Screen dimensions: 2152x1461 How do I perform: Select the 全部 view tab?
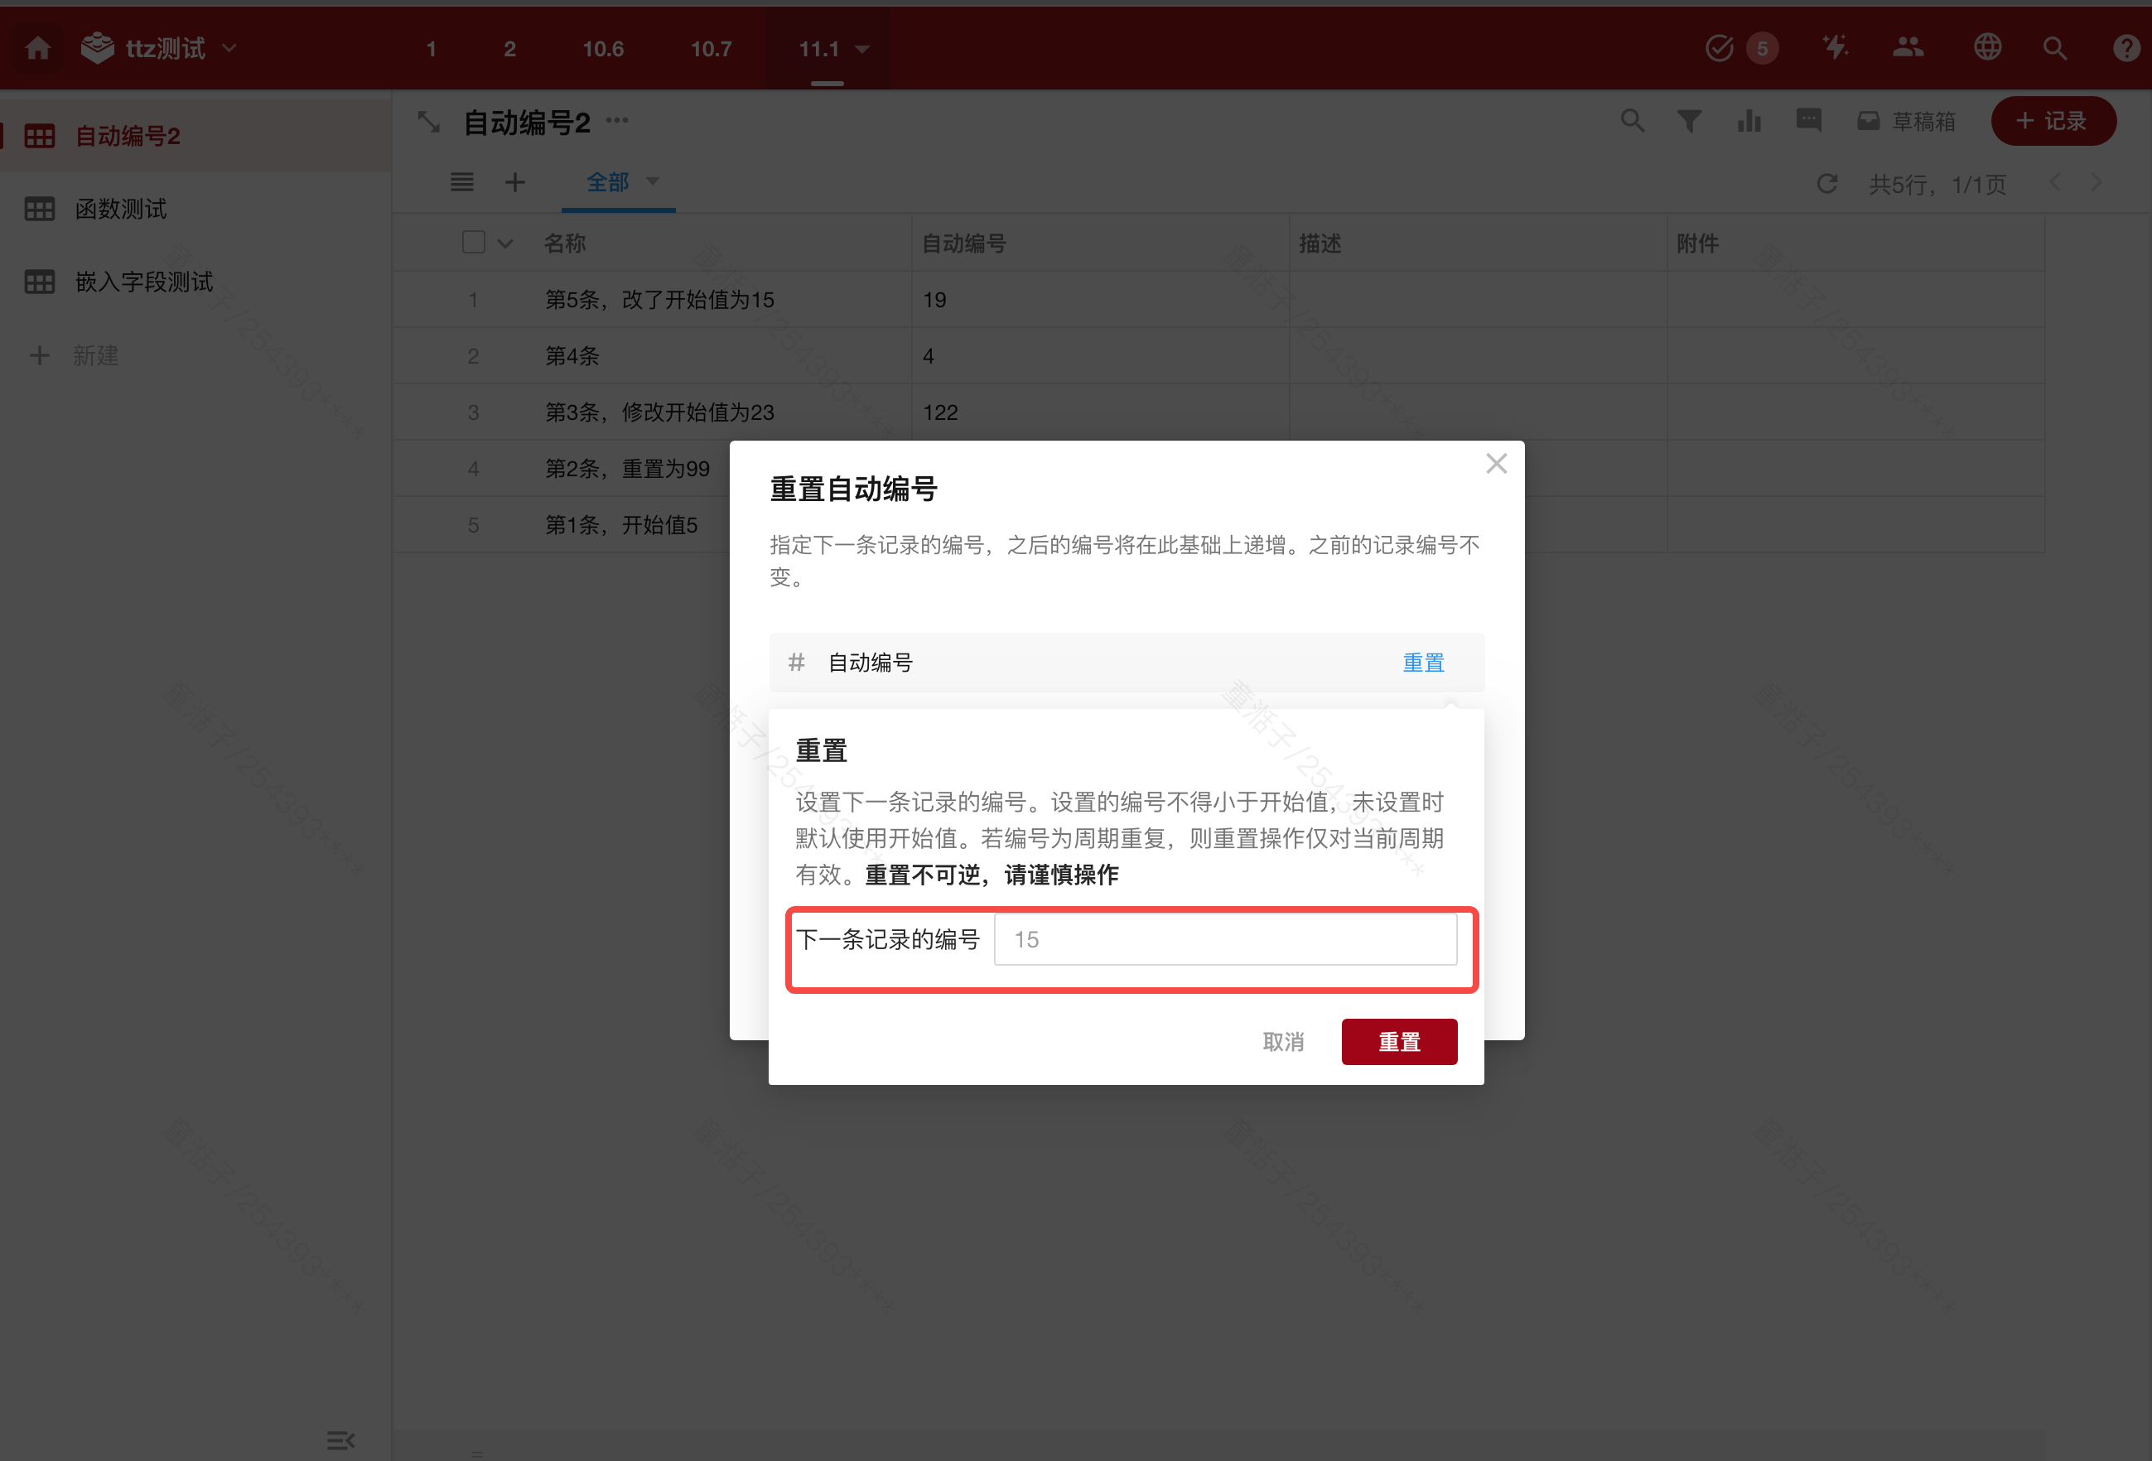point(607,182)
